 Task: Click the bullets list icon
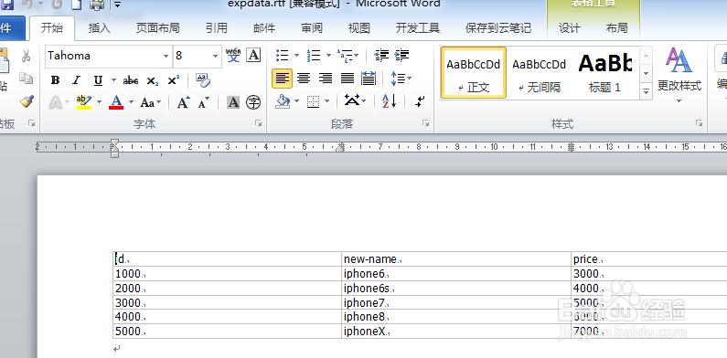(283, 56)
